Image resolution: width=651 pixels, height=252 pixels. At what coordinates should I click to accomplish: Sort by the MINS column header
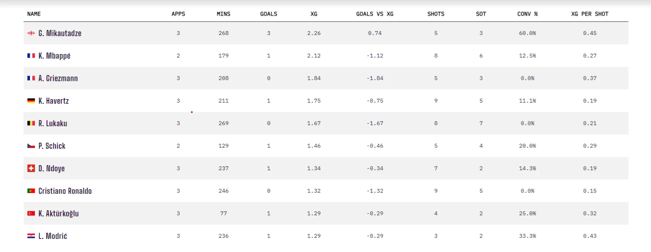[223, 14]
